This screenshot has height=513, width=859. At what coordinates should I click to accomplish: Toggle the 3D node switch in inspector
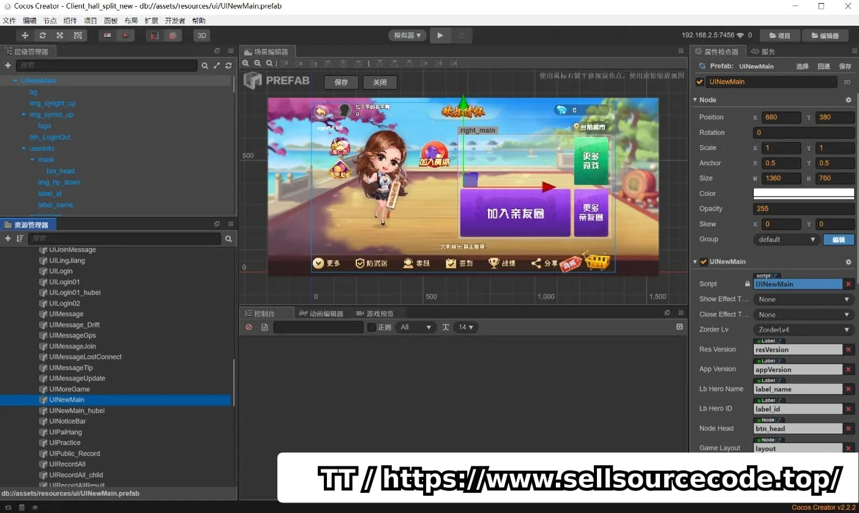tap(847, 82)
